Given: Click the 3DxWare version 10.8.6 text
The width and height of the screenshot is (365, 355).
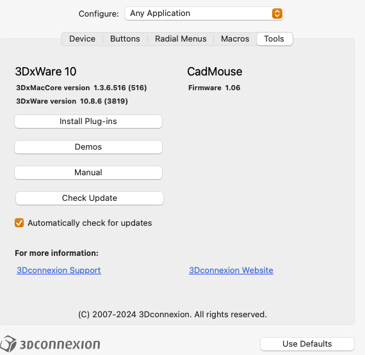Looking at the screenshot, I should click(x=72, y=101).
